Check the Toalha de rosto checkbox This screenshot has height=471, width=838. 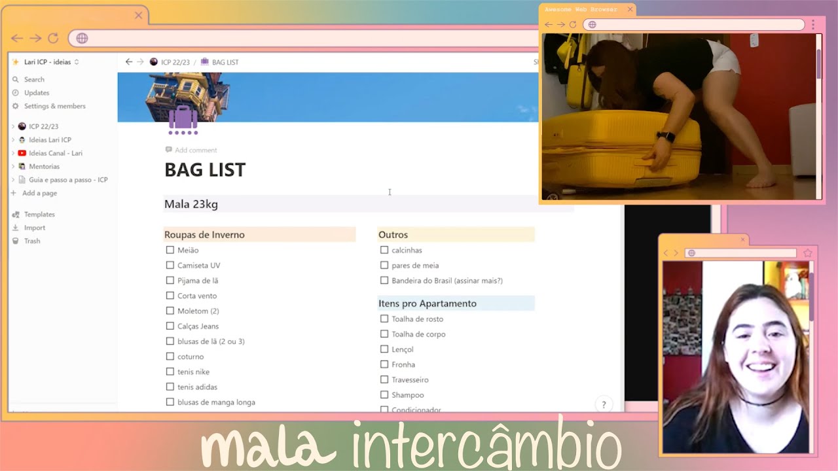click(384, 319)
